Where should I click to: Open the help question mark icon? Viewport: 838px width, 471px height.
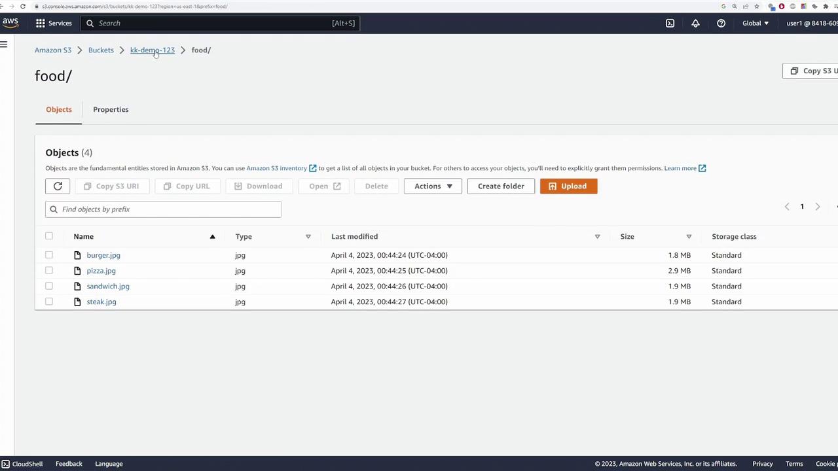click(721, 23)
